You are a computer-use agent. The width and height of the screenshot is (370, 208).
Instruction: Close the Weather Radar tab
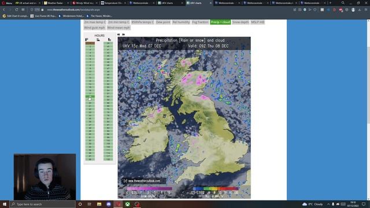pyautogui.click(x=68, y=3)
